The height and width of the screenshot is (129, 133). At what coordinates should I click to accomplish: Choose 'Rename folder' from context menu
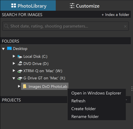click(x=97, y=117)
